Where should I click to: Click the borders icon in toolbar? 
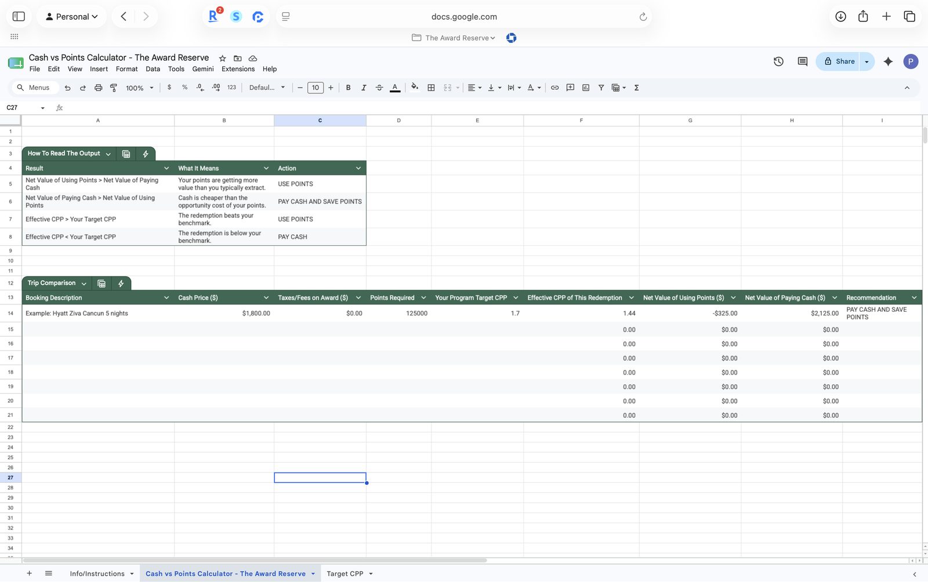pyautogui.click(x=431, y=88)
